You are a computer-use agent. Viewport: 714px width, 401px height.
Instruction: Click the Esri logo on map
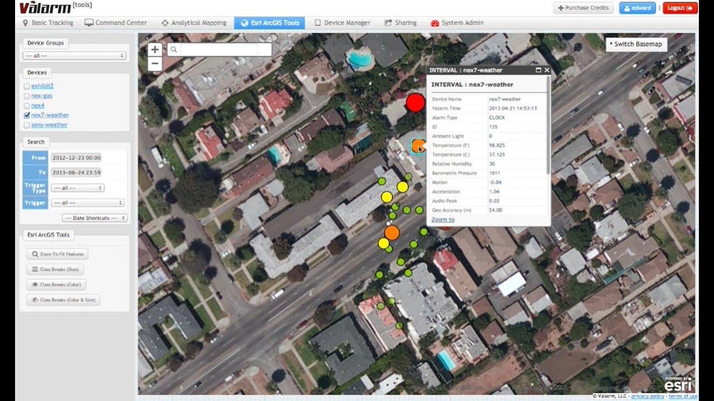click(x=678, y=384)
